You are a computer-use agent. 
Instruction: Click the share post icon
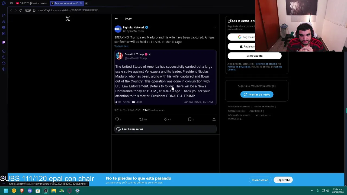tap(214, 119)
